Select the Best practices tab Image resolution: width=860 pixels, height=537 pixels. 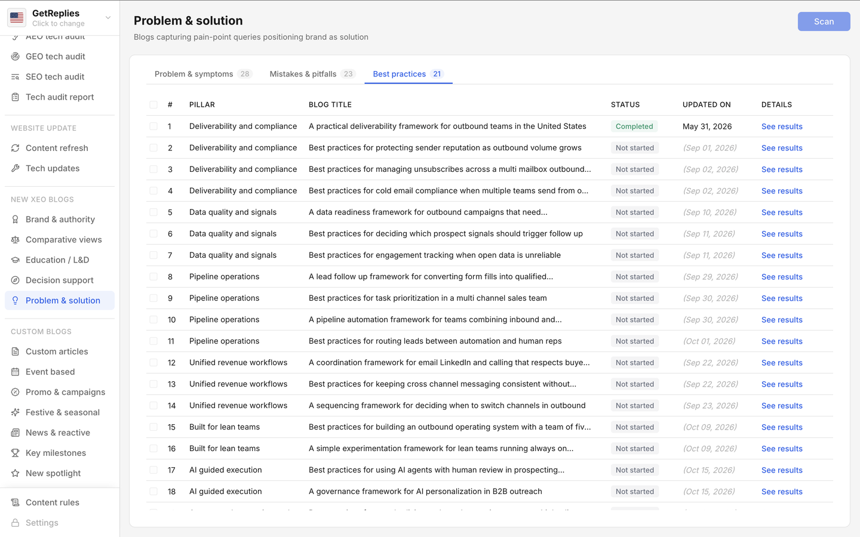[408, 74]
